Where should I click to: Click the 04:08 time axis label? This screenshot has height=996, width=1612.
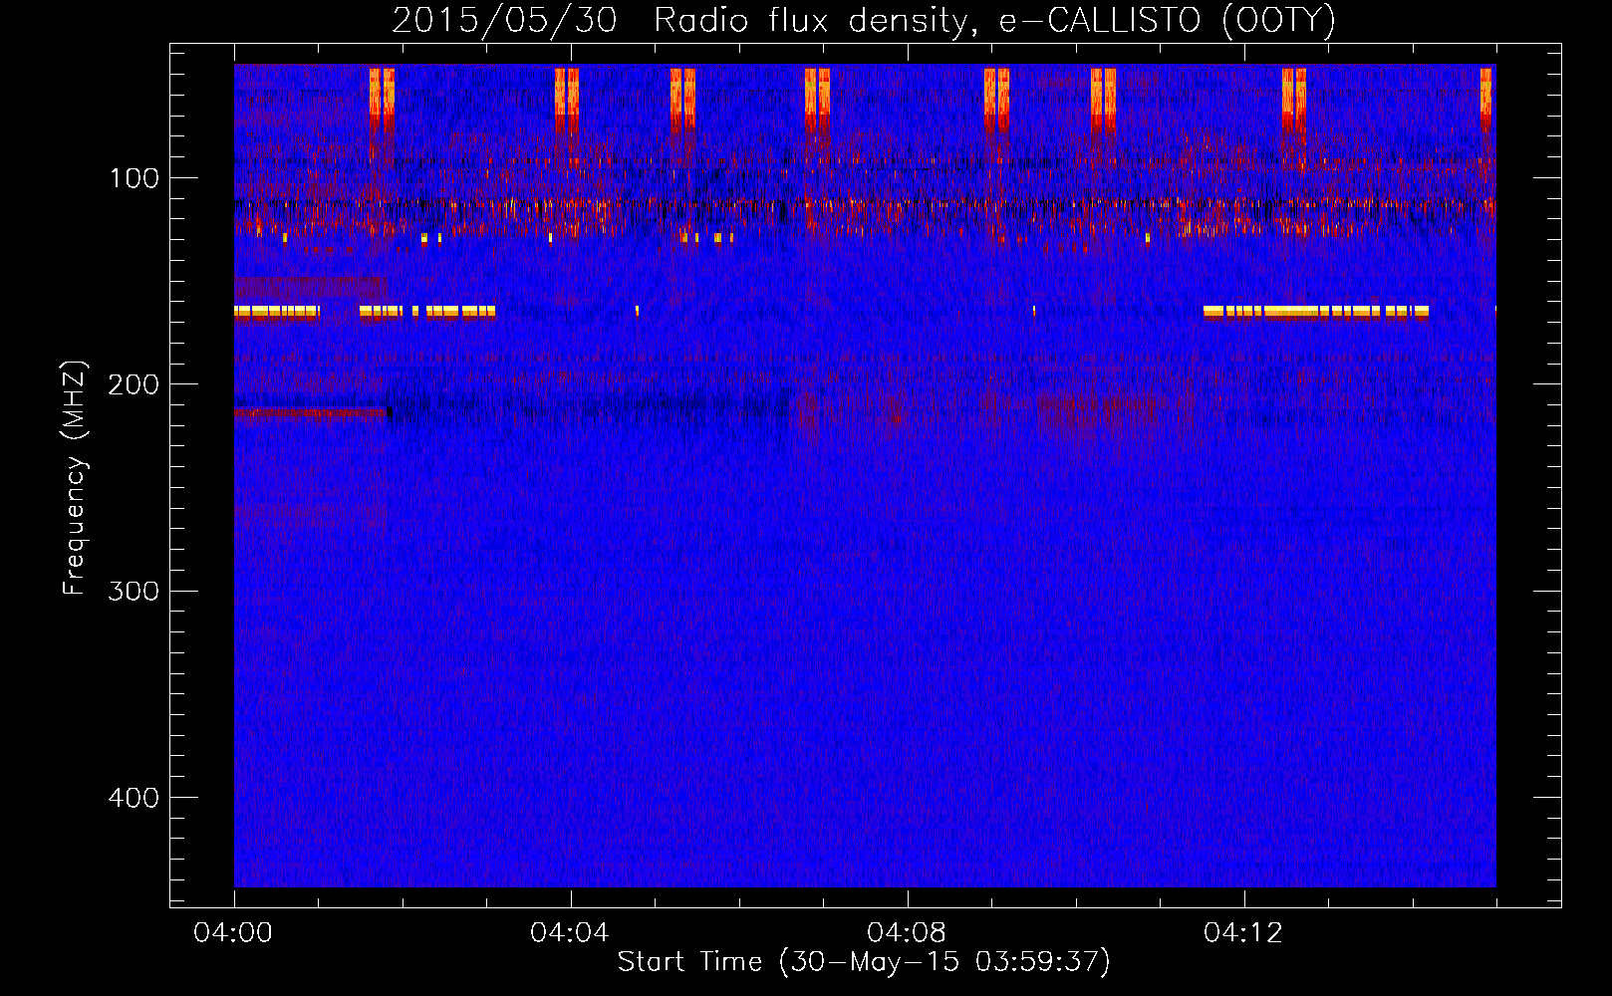pyautogui.click(x=907, y=933)
